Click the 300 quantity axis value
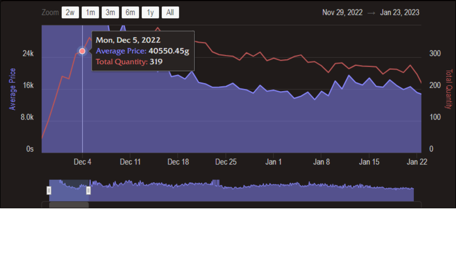This screenshot has width=456, height=273. tap(435, 53)
